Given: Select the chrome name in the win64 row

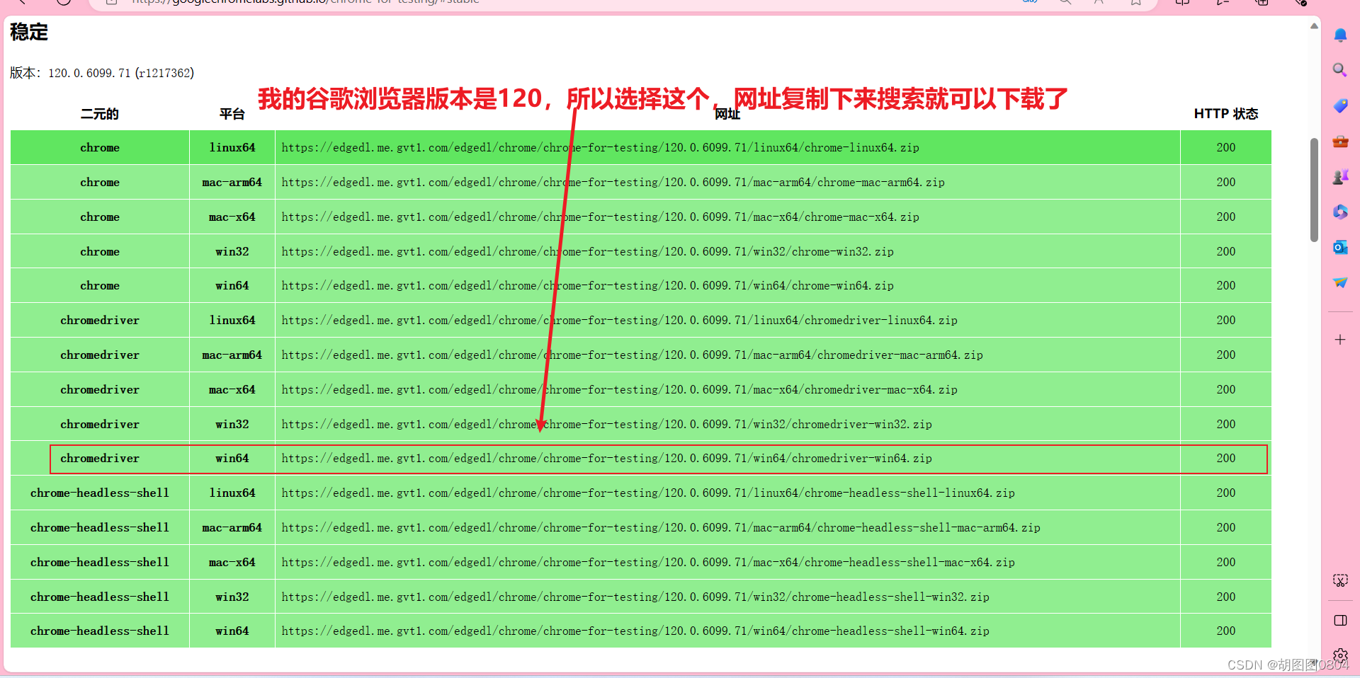Looking at the screenshot, I should (x=100, y=286).
